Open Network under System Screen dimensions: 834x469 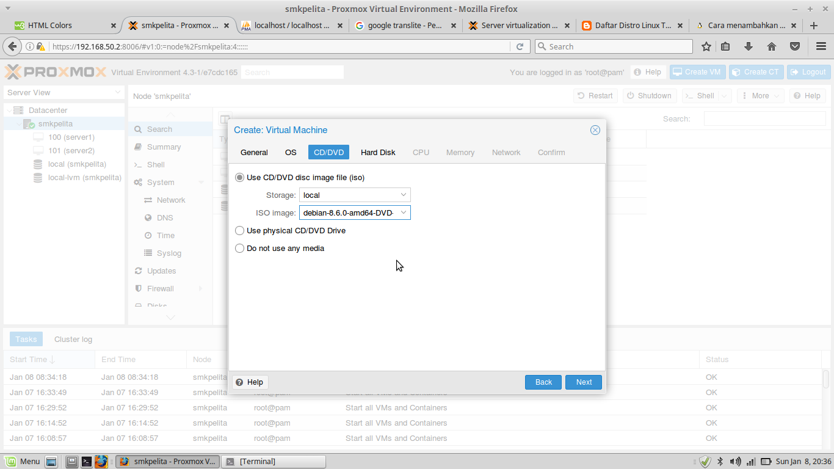tap(170, 200)
